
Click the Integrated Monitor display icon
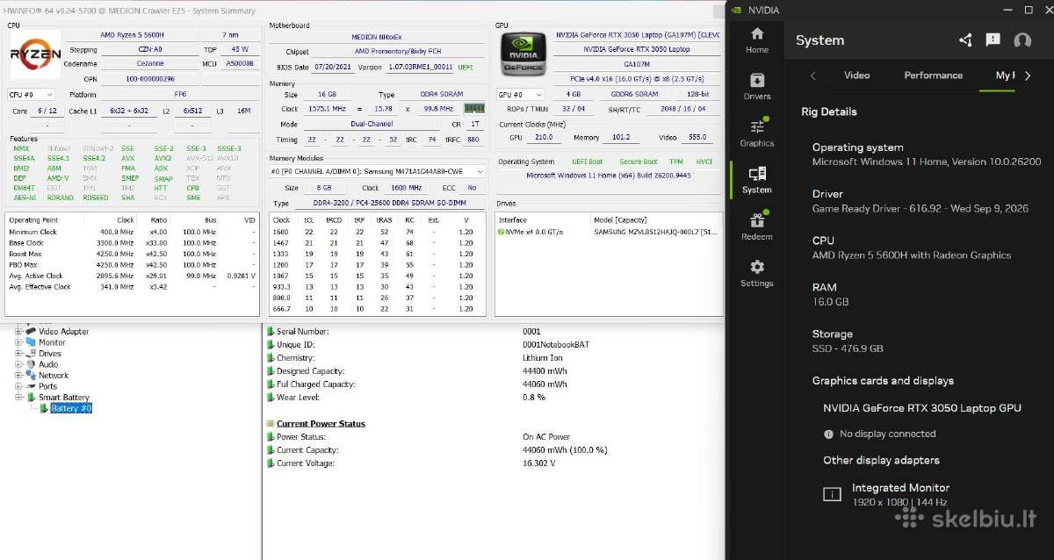832,494
